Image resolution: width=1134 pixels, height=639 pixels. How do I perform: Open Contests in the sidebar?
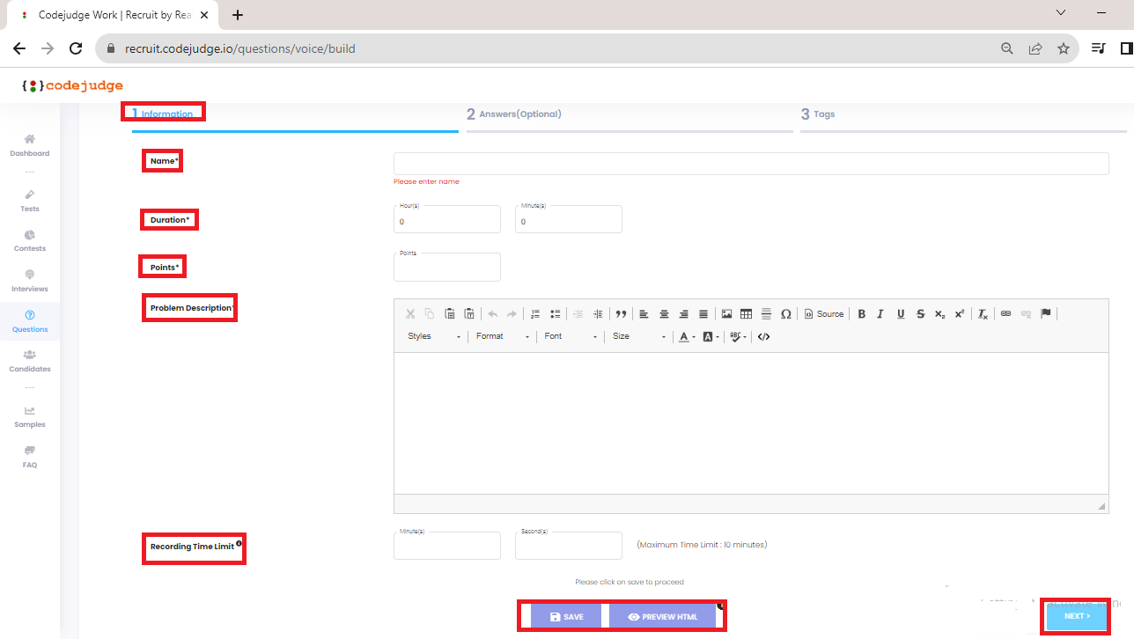(x=30, y=240)
